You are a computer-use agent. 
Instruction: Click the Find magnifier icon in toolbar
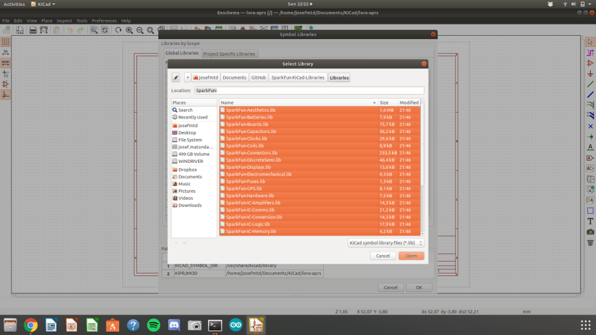pos(94,30)
